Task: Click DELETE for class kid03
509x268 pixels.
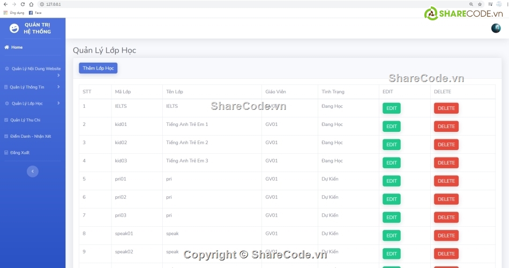Action: tap(446, 163)
